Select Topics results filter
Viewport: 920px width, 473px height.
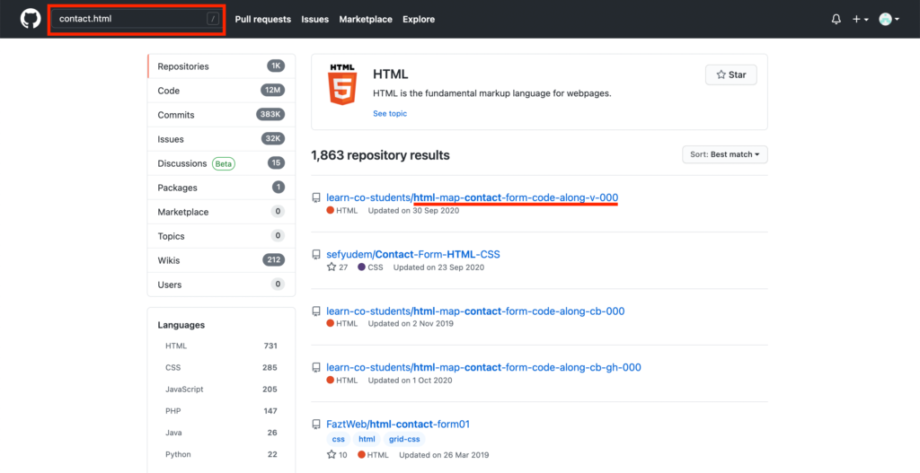[x=221, y=236]
